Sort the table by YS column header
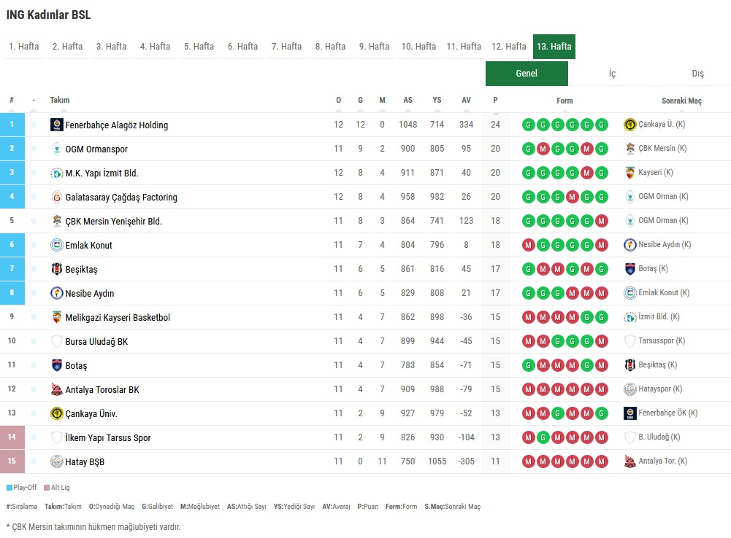 tap(437, 100)
